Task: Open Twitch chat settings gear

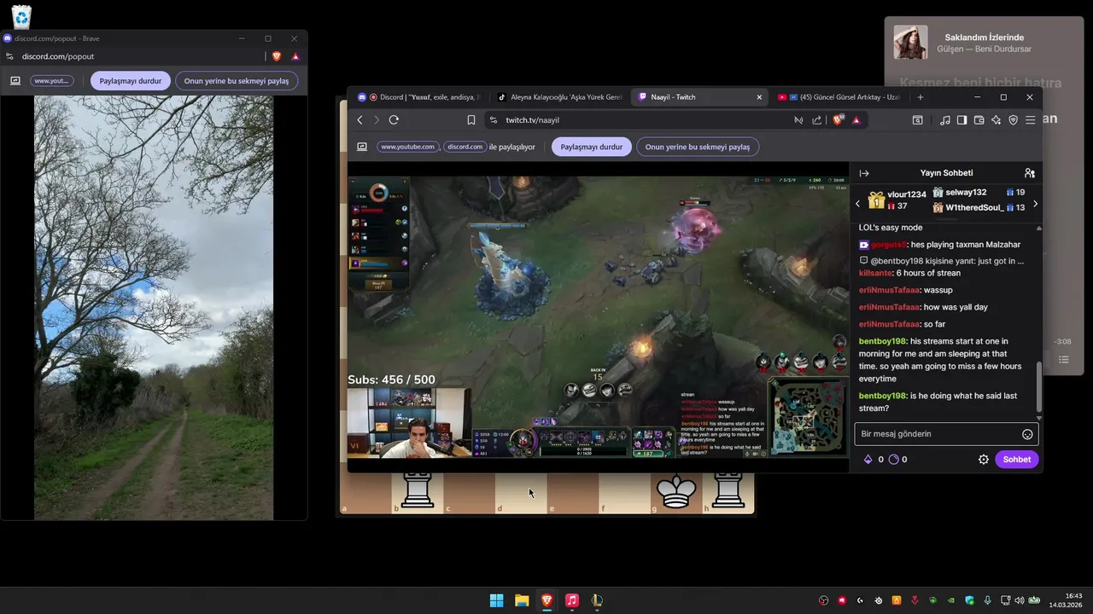Action: [x=983, y=460]
